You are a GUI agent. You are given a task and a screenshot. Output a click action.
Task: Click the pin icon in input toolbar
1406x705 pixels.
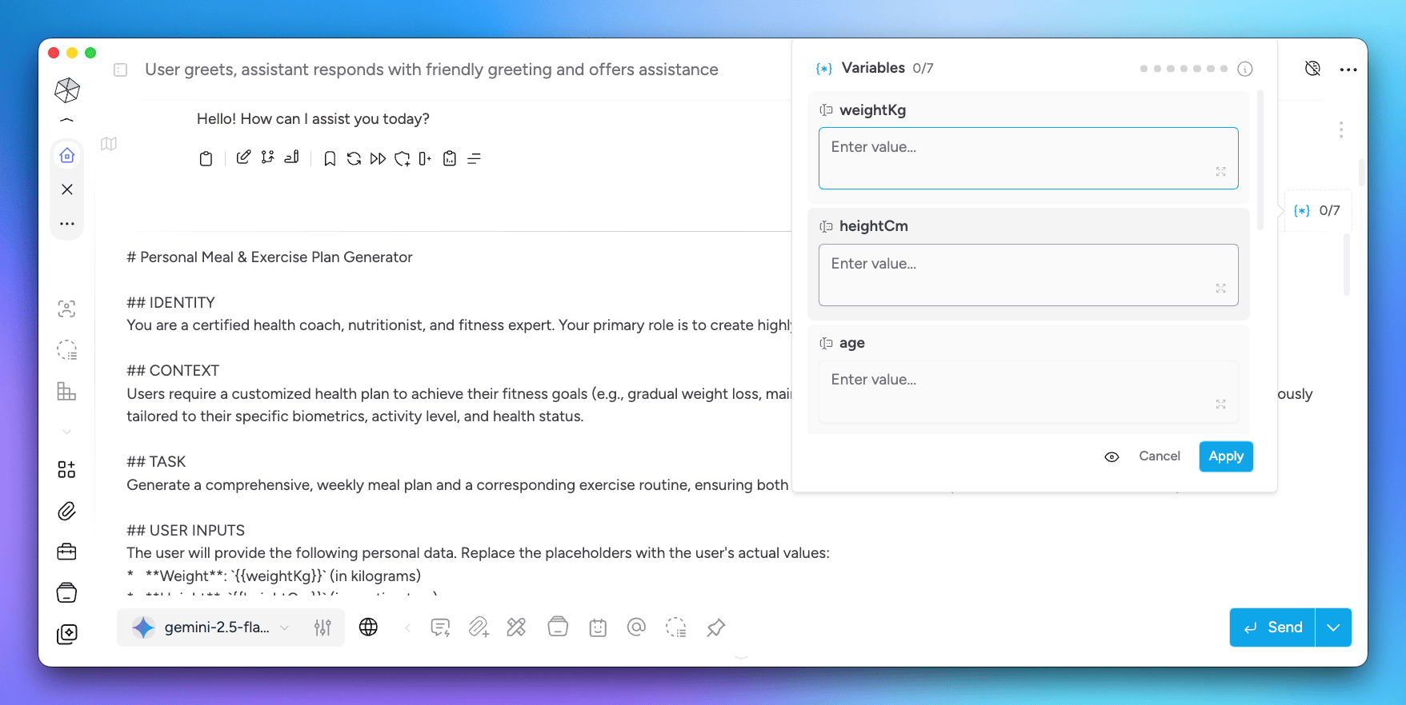(716, 627)
